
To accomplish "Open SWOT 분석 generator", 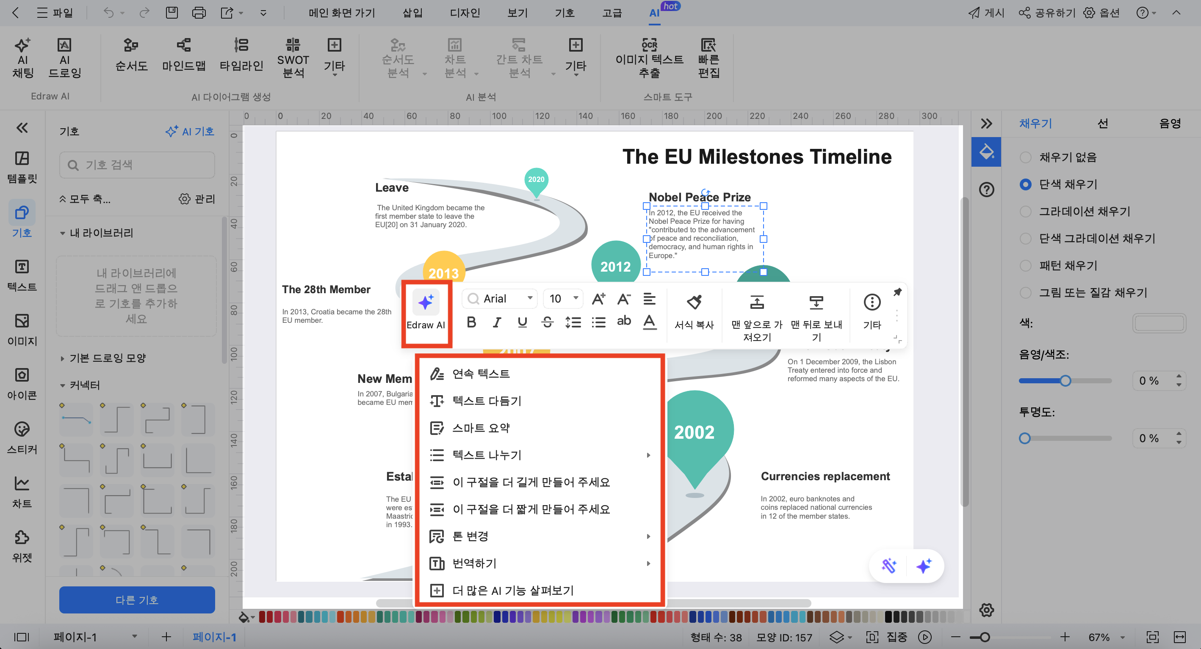I will coord(293,58).
